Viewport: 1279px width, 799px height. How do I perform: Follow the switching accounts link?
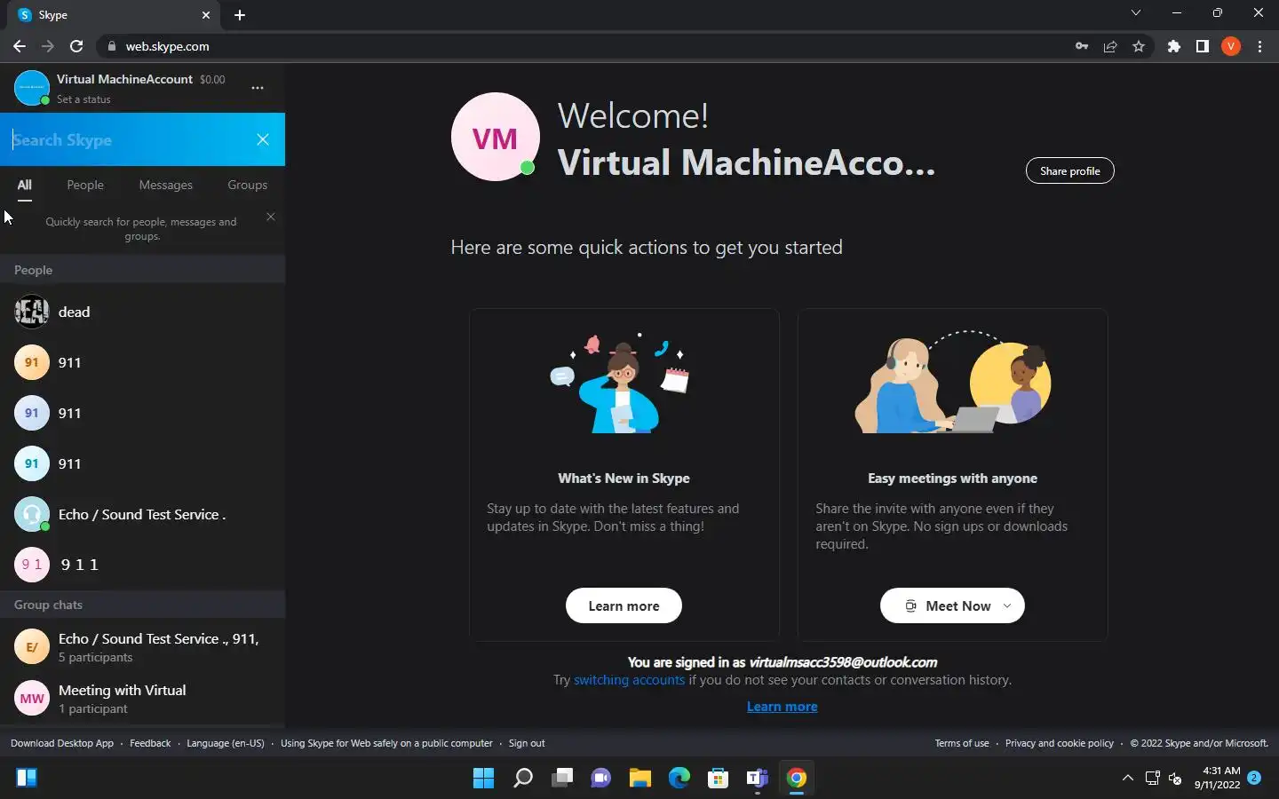[x=629, y=680]
